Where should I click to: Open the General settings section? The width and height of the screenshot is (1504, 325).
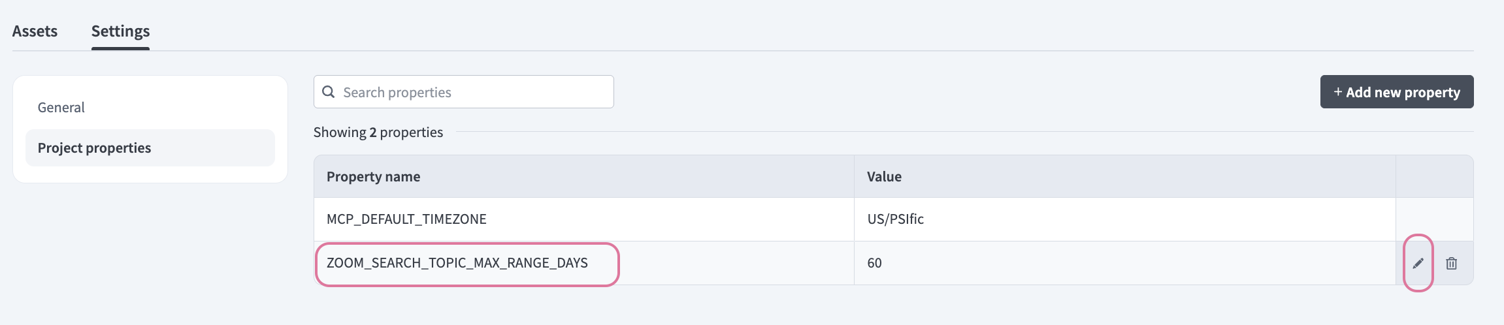(x=61, y=107)
